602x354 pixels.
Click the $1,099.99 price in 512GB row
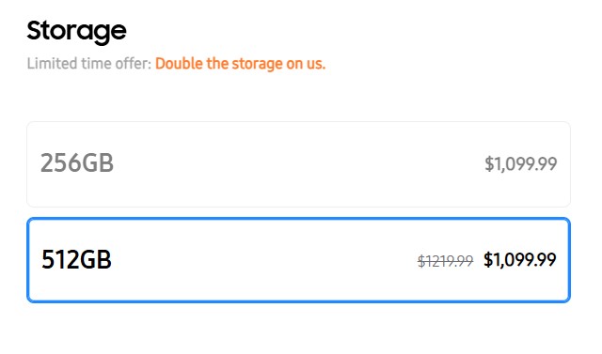520,260
